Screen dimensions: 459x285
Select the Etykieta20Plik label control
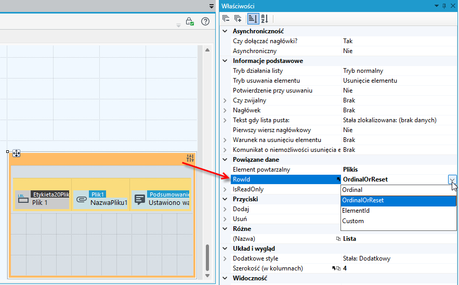(42, 200)
